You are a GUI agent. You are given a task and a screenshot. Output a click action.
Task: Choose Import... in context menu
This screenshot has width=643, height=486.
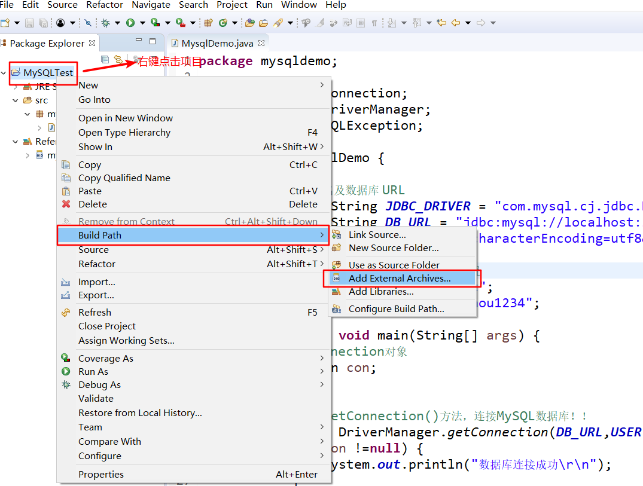194,282
